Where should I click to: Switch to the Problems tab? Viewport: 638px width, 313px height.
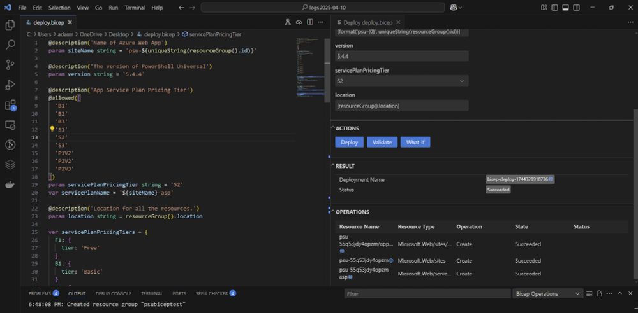coord(43,293)
